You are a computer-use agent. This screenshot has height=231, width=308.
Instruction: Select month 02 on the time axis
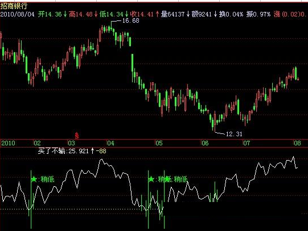point(37,143)
